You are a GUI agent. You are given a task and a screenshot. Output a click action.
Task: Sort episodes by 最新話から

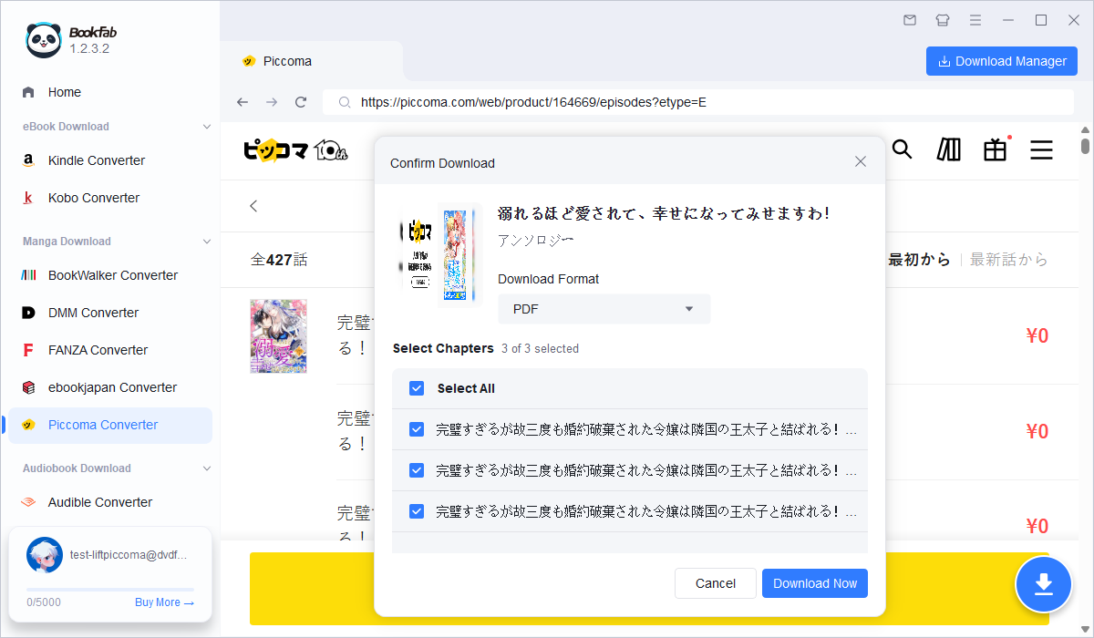coord(1009,260)
